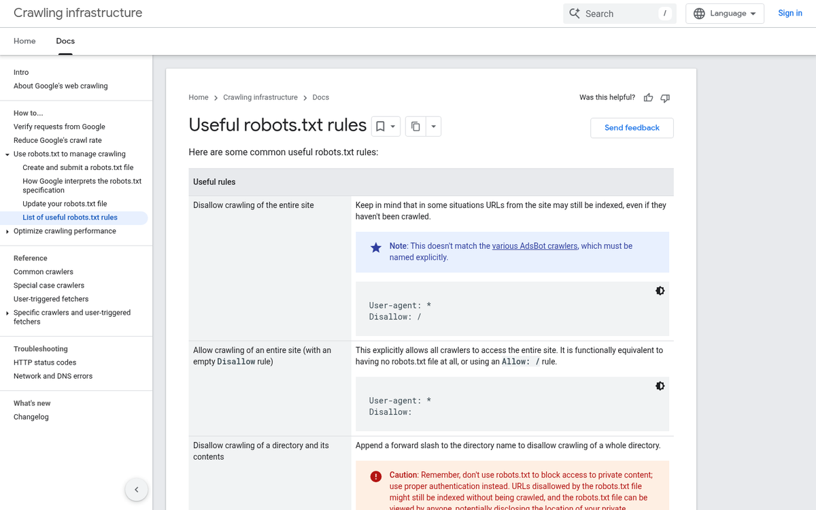Toggle dark theme on empty Disallow code block
The width and height of the screenshot is (816, 510).
(x=660, y=386)
